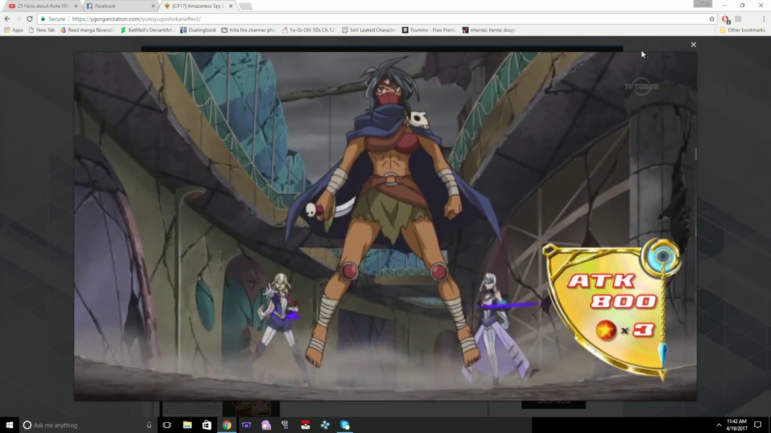
Task: Activate the Cortana microphone
Action: [149, 425]
